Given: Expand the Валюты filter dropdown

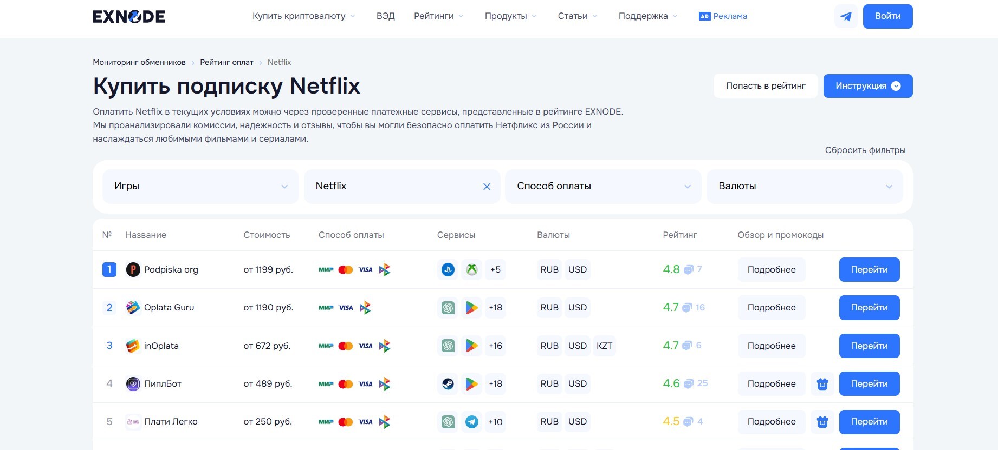Looking at the screenshot, I should 805,187.
